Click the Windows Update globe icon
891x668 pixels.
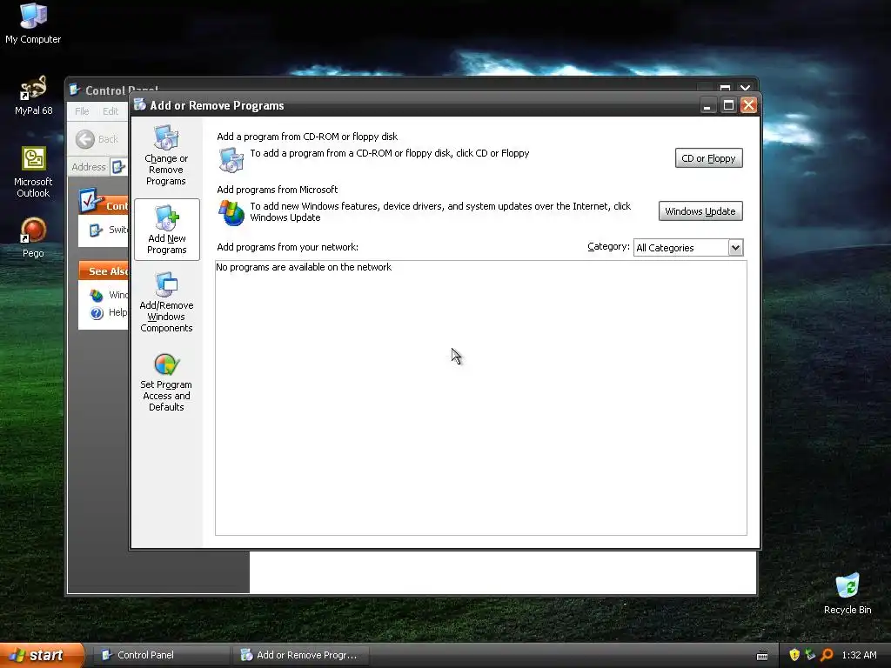pyautogui.click(x=231, y=213)
